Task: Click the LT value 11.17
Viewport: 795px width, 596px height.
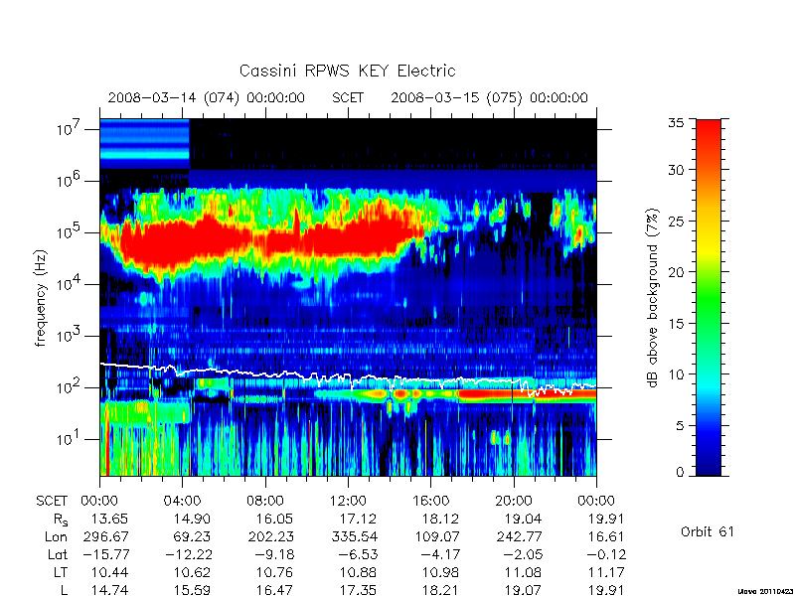Action: (606, 573)
